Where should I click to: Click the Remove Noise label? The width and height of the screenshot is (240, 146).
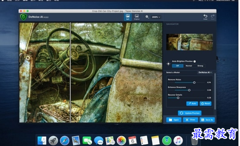[x=174, y=79]
